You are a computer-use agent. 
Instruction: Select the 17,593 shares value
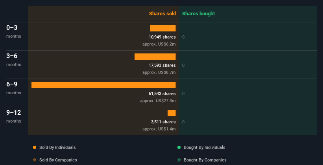pos(162,65)
